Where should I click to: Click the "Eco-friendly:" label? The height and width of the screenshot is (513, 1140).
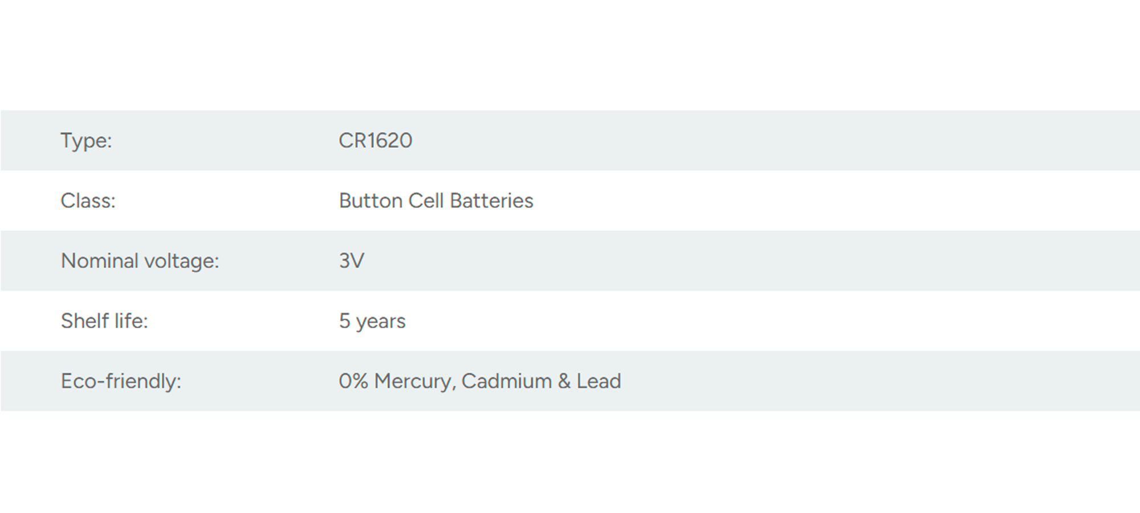(x=121, y=381)
